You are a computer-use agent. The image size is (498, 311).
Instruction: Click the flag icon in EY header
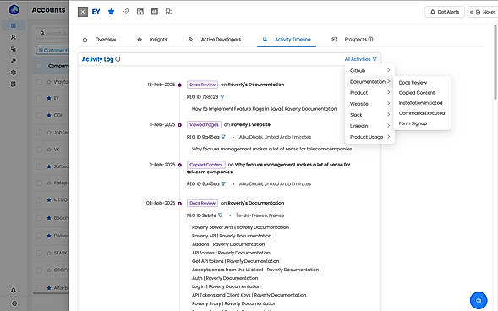169,12
